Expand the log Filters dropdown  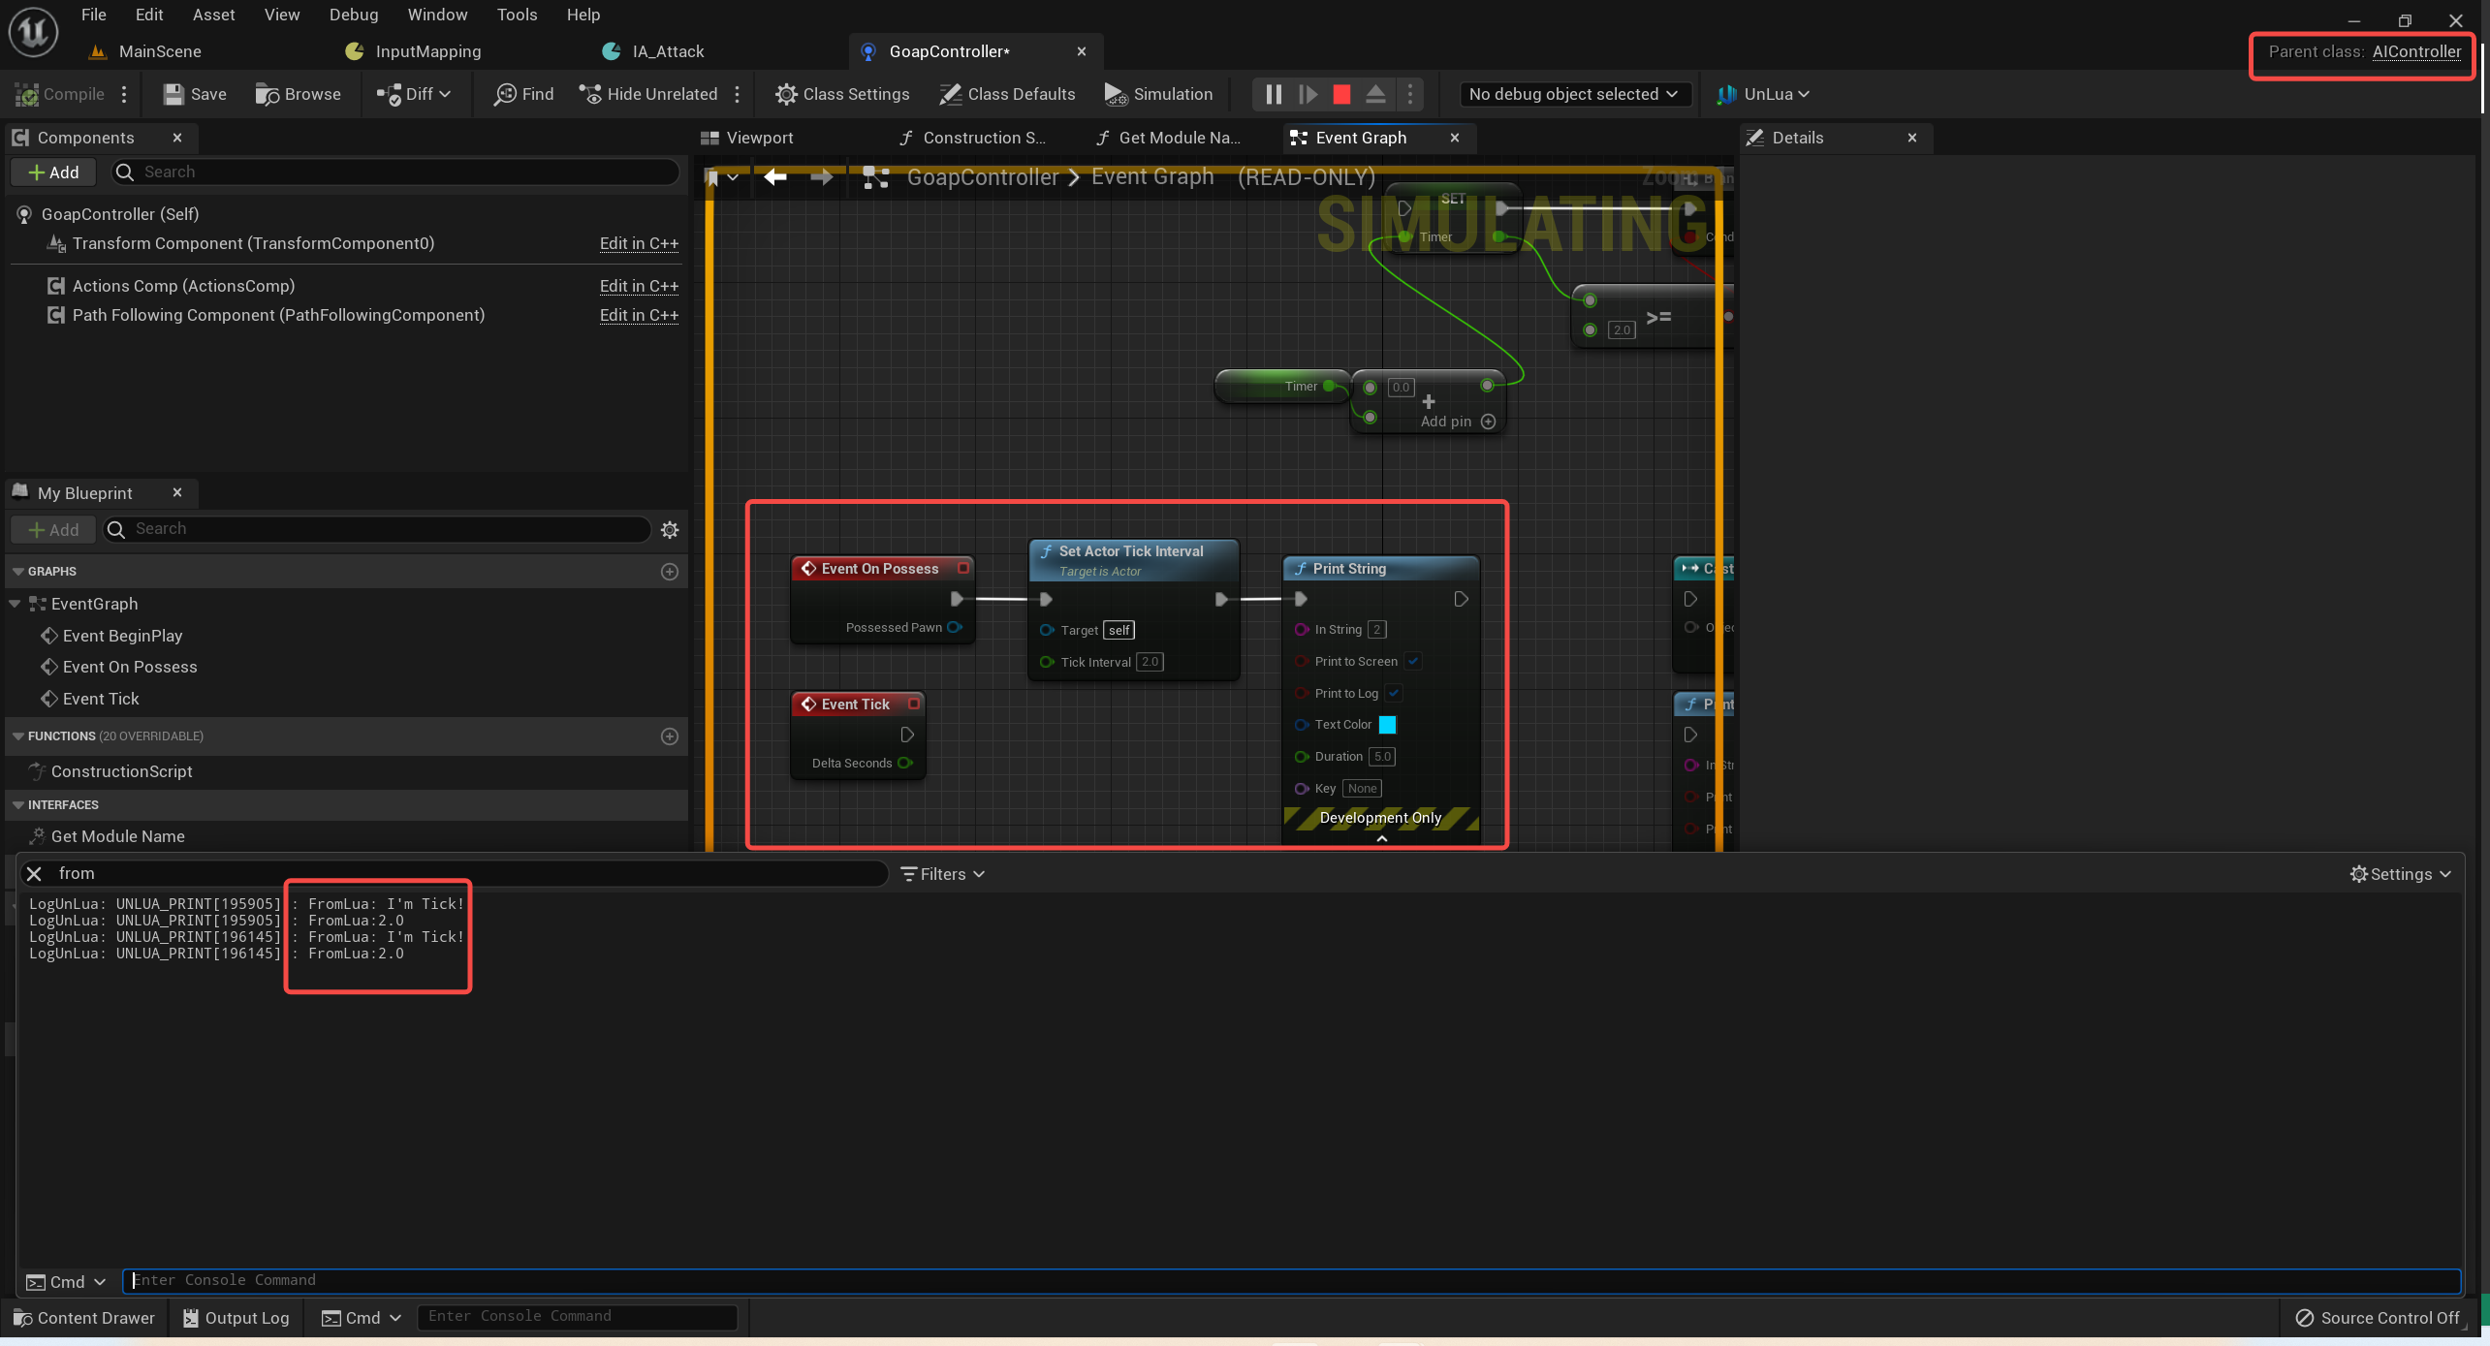click(942, 874)
